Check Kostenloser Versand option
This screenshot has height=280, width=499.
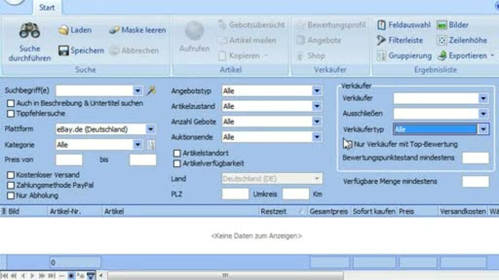click(x=11, y=175)
